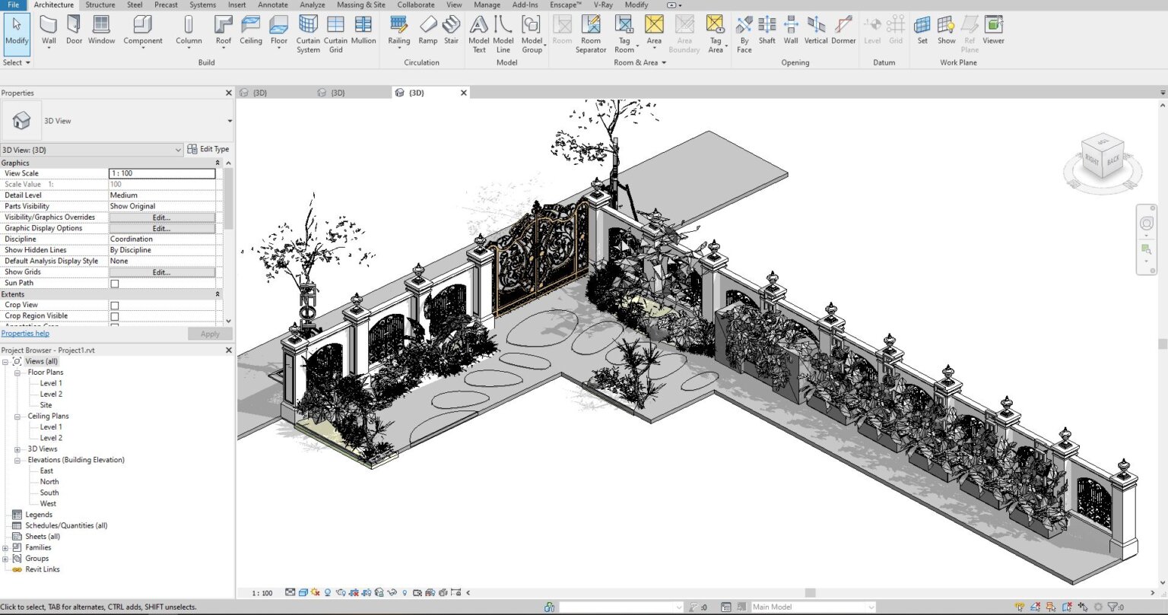Toggle shadows in the view control bar

tap(327, 592)
